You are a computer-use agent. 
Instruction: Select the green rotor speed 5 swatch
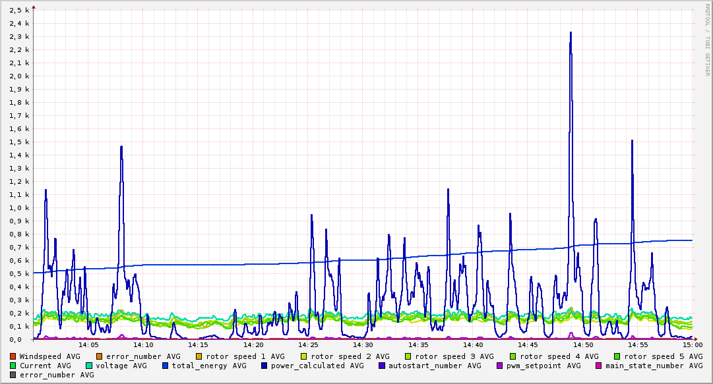617,357
